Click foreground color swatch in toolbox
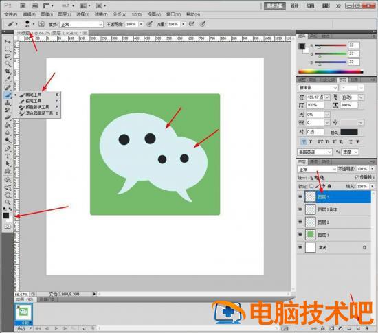Image resolution: width=378 pixels, height=333 pixels. coord(6,216)
